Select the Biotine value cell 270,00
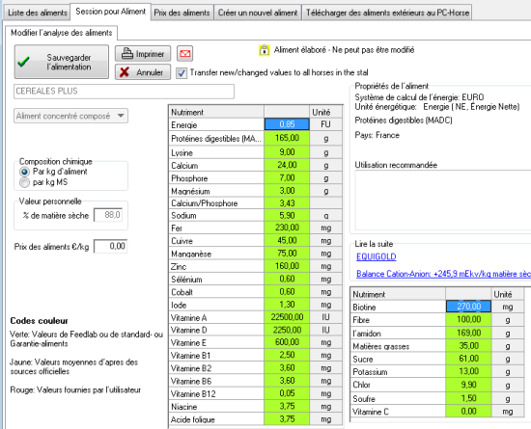The width and height of the screenshot is (531, 429). (468, 307)
